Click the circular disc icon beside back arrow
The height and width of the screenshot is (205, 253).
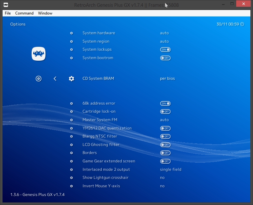(x=39, y=79)
